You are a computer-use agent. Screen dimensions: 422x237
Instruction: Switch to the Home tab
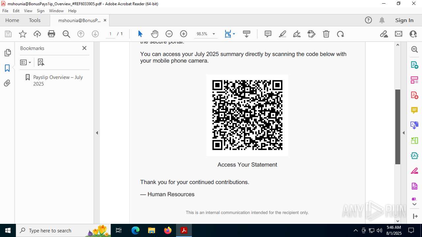[12, 20]
